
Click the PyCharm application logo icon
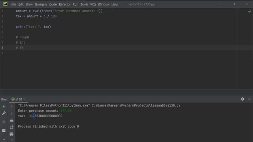pyautogui.click(x=5, y=4)
